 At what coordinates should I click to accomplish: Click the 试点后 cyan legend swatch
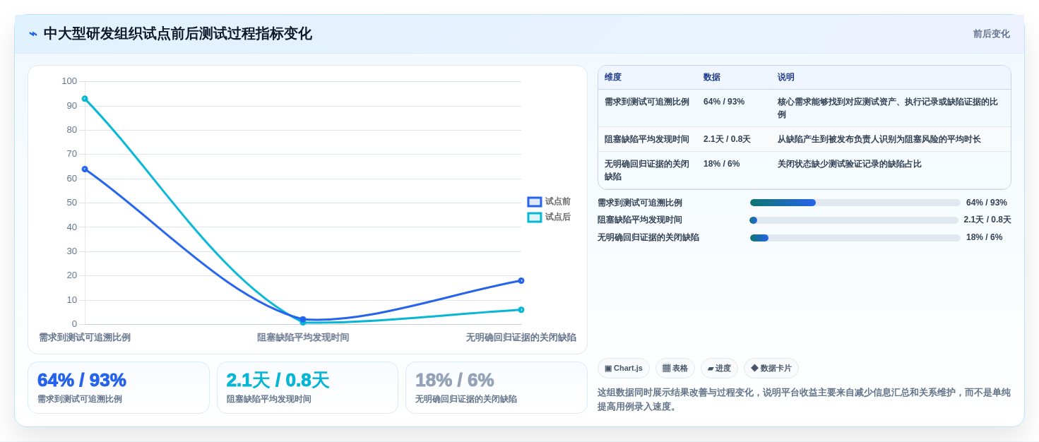point(535,217)
